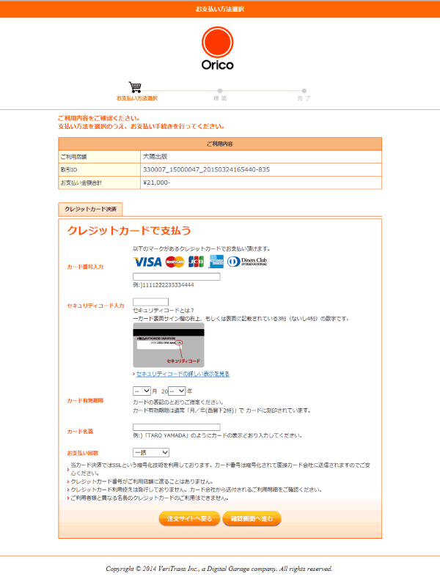Focus the card number input field
This screenshot has height=579, width=440.
coord(176,276)
